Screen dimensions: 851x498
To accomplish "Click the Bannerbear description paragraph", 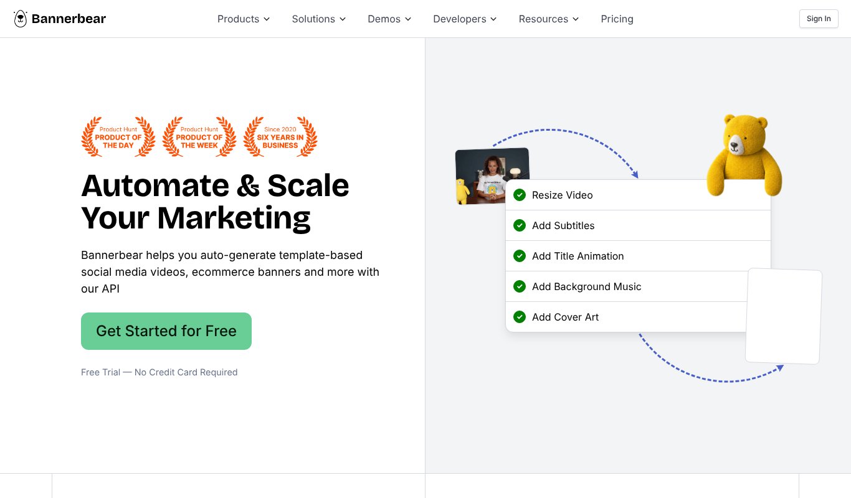I will 231,272.
